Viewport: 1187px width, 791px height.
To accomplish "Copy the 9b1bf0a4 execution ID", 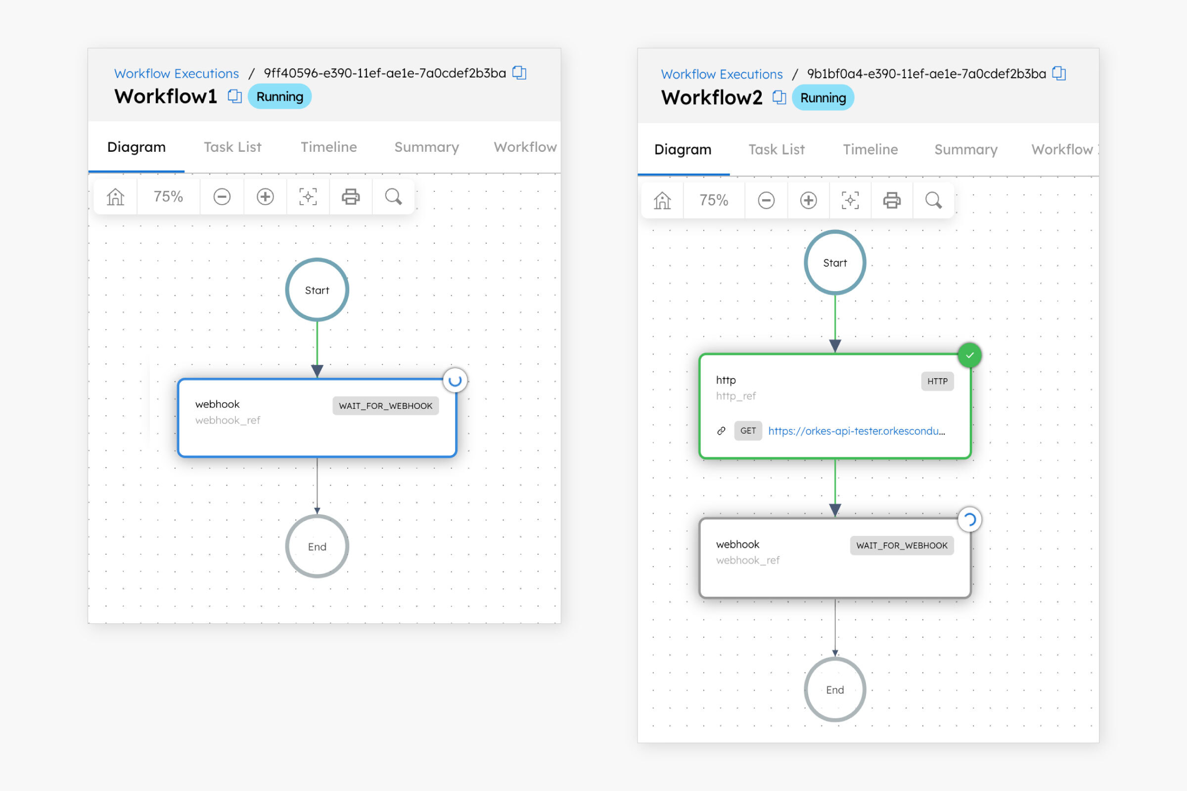I will point(1059,74).
